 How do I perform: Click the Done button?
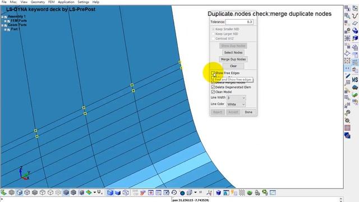[x=248, y=112]
